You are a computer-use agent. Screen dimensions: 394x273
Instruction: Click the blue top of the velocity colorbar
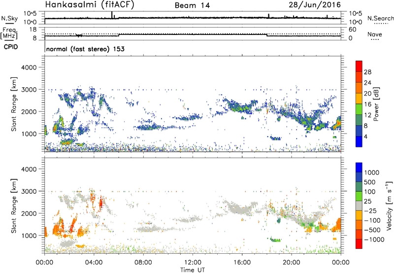click(x=359, y=168)
